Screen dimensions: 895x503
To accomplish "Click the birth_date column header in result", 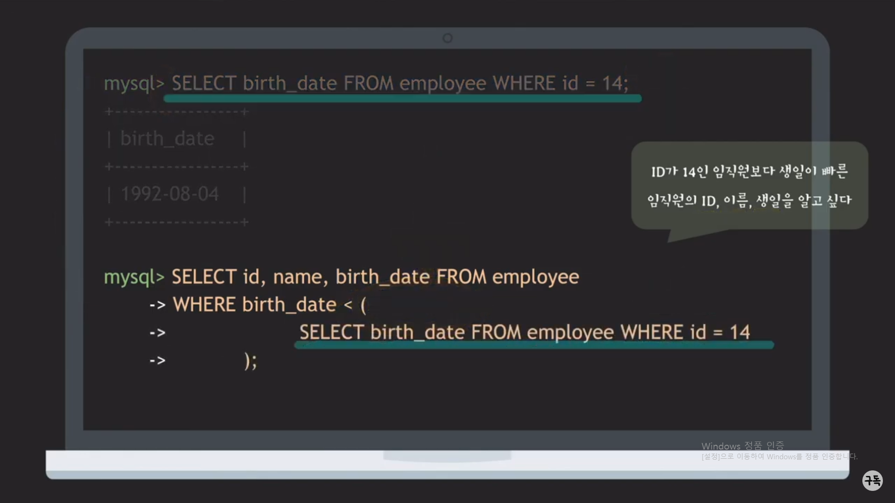I will point(167,139).
